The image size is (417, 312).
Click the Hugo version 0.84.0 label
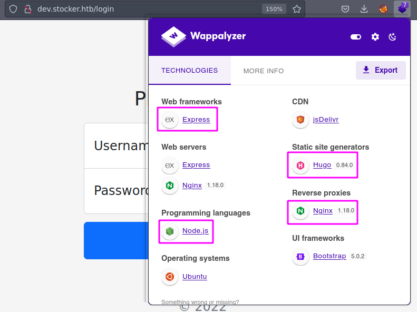[344, 165]
